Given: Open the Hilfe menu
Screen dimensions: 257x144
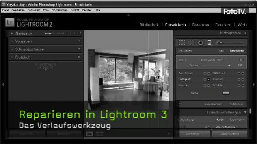Looking at the screenshot, I should point(97,10).
